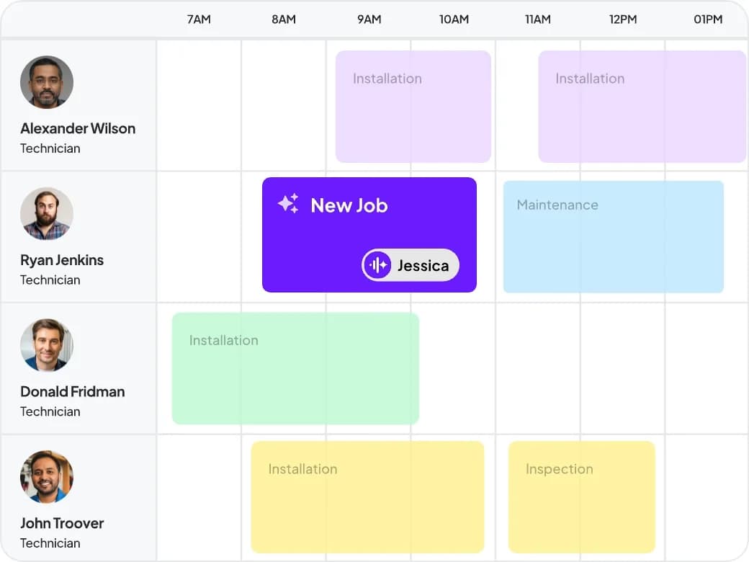Open John Troover's yellow Inspection block
Screen dimensions: 749x562
point(582,497)
